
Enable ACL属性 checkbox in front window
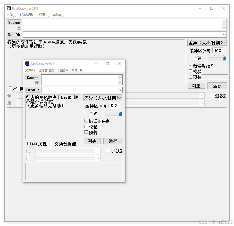click(29, 144)
